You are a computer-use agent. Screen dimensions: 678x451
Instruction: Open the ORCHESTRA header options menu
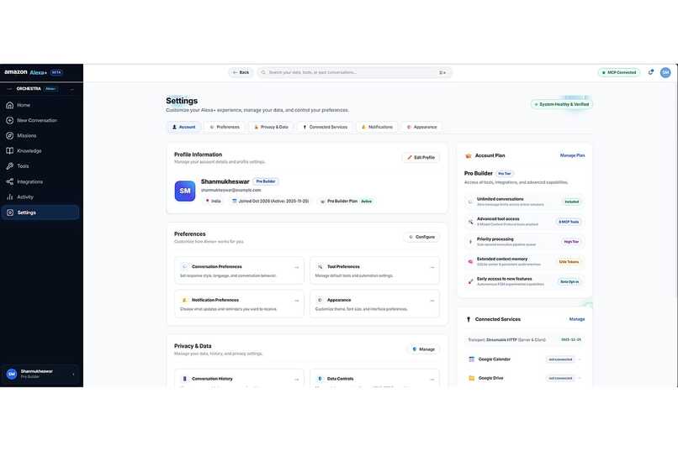pos(72,89)
